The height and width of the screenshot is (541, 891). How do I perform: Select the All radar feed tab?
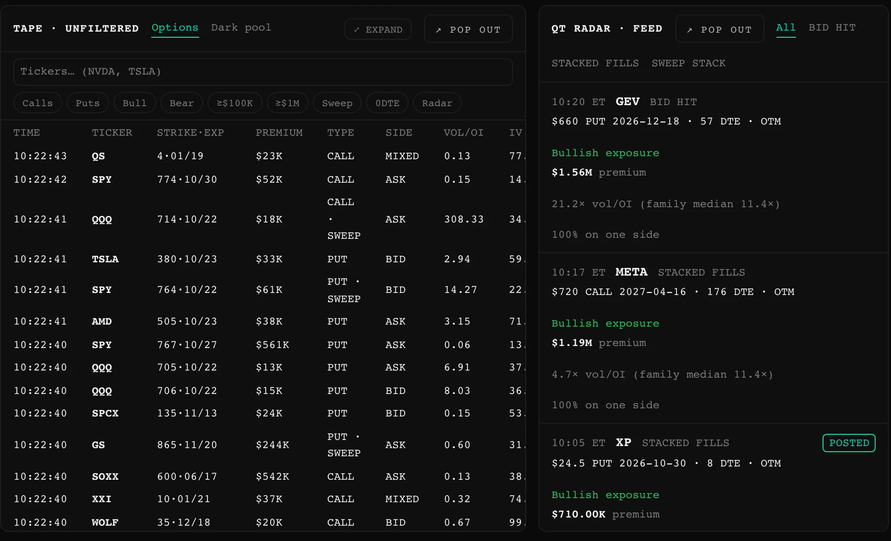786,28
